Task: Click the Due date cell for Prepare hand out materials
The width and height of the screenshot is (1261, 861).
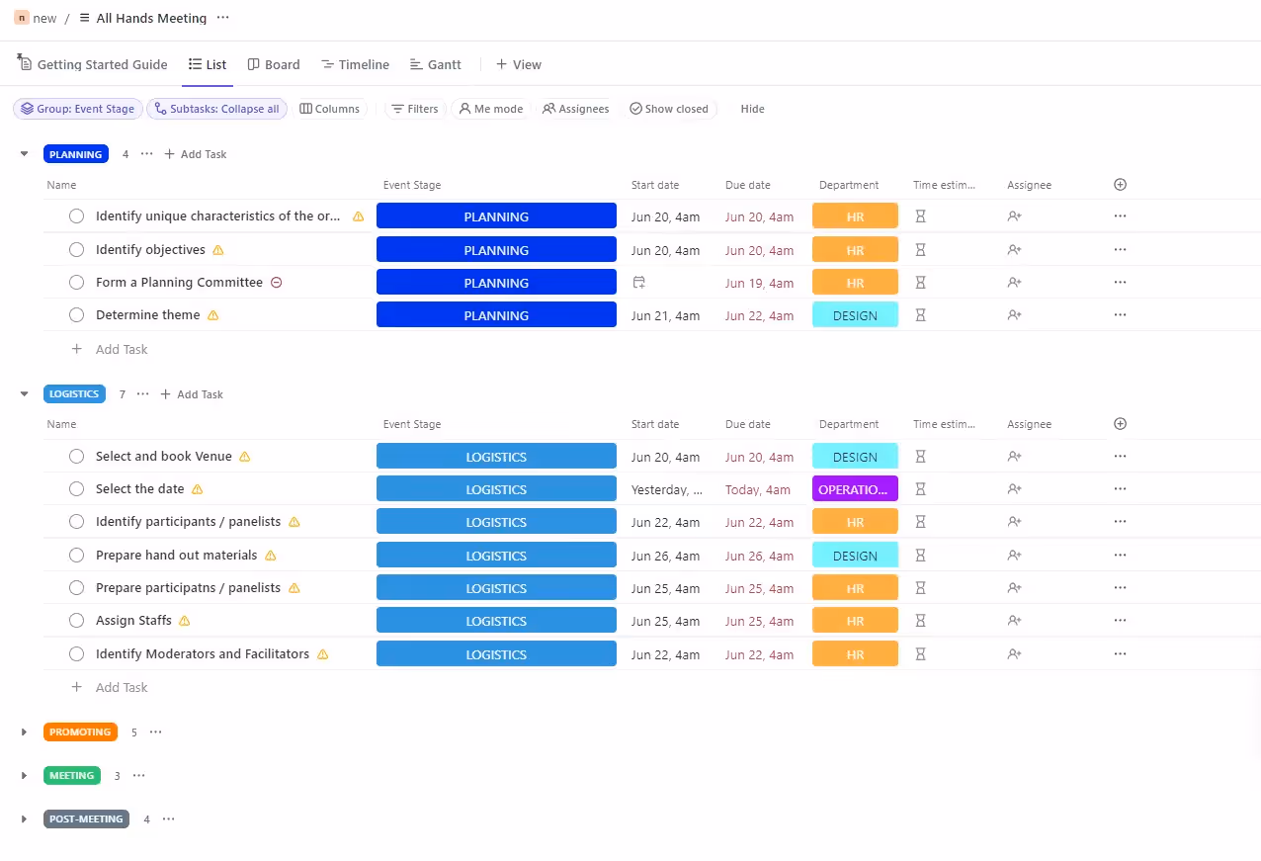Action: (x=759, y=556)
